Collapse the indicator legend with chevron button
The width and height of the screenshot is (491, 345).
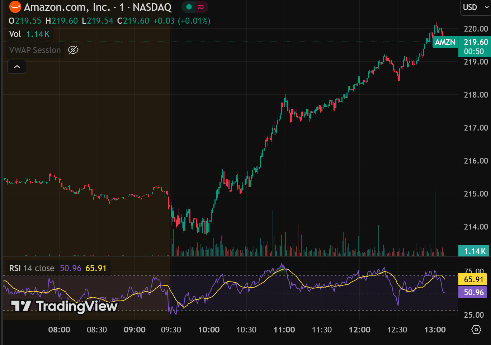pos(17,67)
